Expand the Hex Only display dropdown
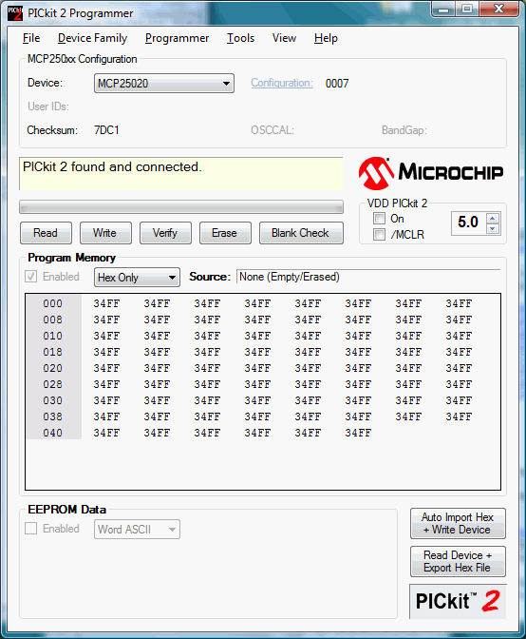 click(137, 277)
